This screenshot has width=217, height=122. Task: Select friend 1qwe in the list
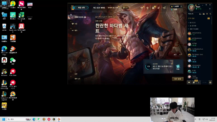coord(199,77)
